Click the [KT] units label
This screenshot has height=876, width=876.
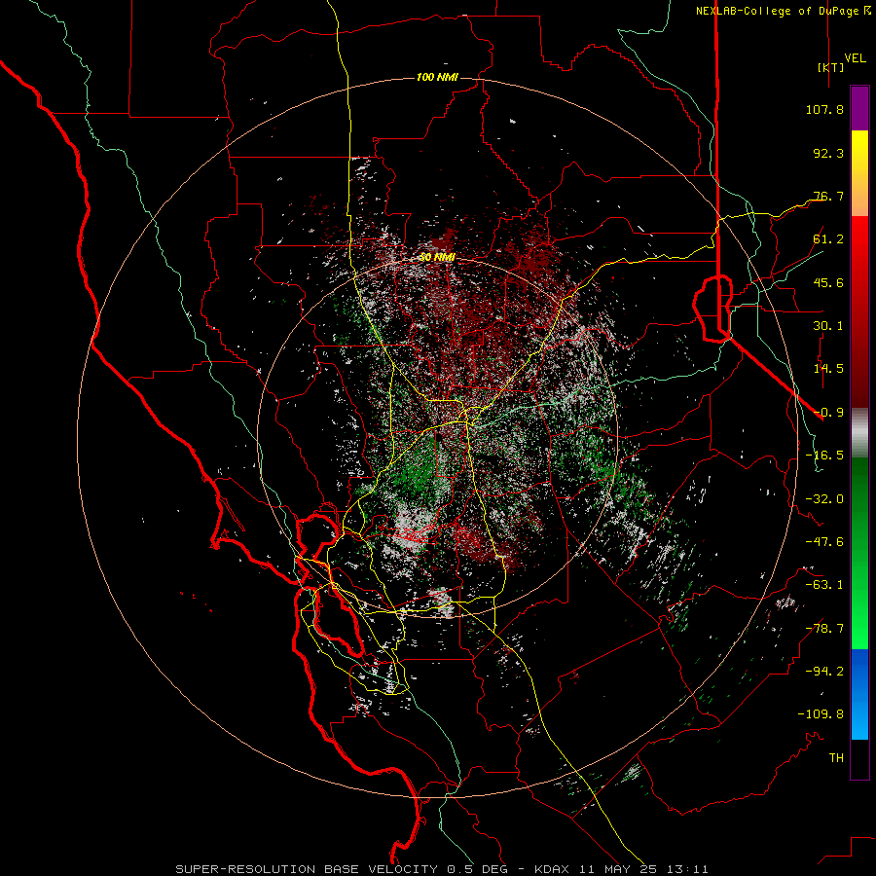point(831,67)
